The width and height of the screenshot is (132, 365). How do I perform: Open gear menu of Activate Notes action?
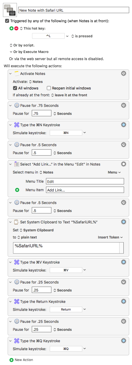click(x=123, y=74)
